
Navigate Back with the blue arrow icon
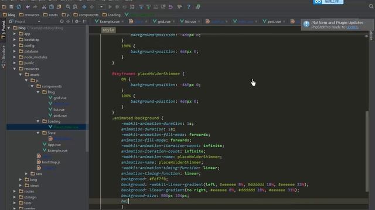[84, 7]
